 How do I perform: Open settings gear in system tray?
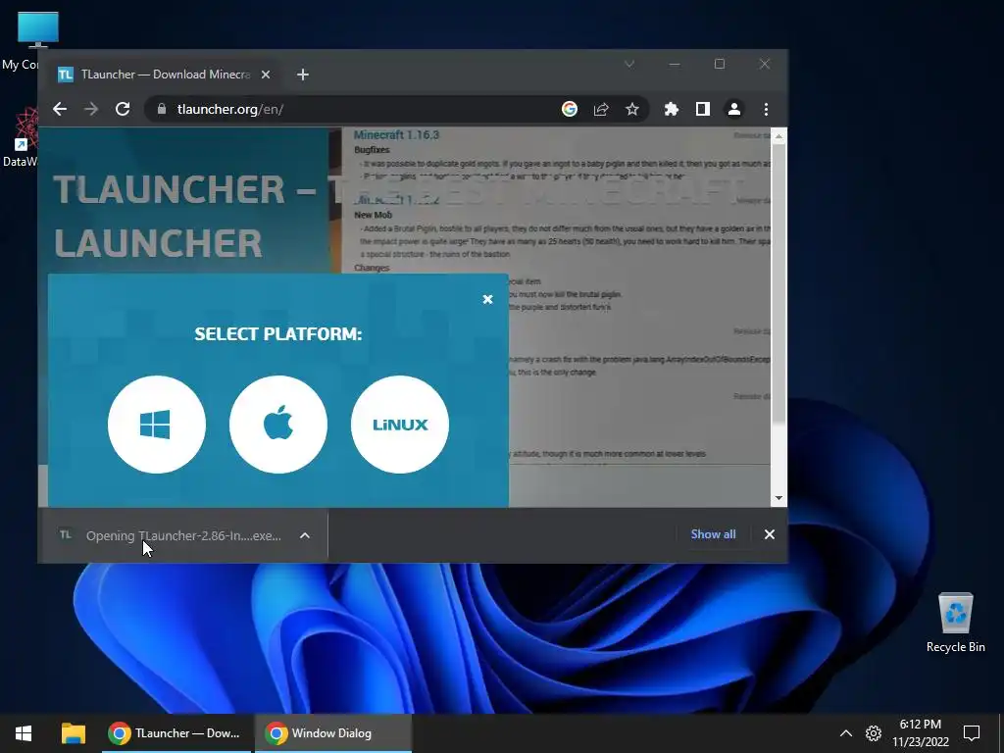tap(874, 733)
